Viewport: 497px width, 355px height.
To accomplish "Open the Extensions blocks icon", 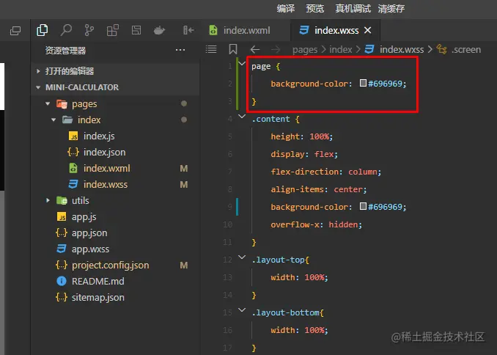I will [x=113, y=30].
